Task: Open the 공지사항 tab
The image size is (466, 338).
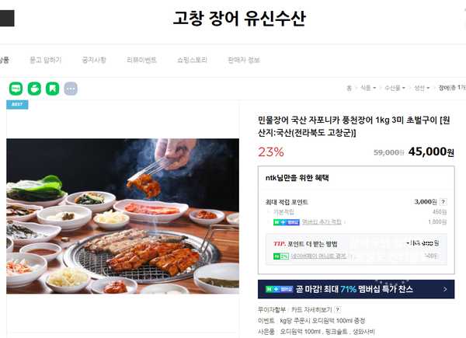Action: pyautogui.click(x=94, y=60)
